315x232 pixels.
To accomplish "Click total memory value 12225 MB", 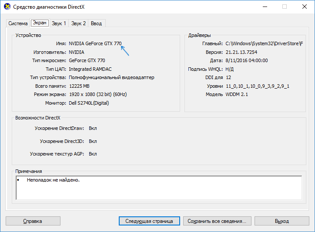I will point(79,86).
